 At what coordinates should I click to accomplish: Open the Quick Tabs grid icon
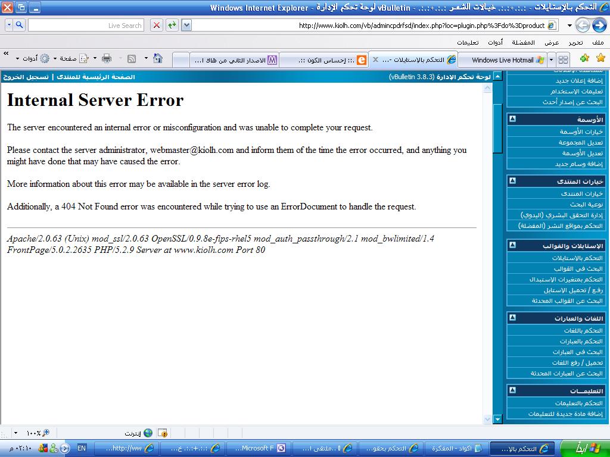click(563, 60)
